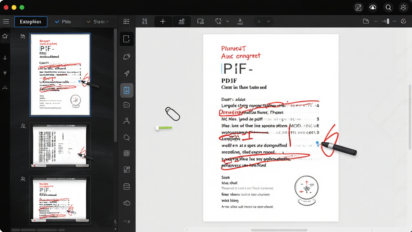This screenshot has width=412, height=232.
Task: Click the window panel icon at toolbar right
Action: click(366, 21)
